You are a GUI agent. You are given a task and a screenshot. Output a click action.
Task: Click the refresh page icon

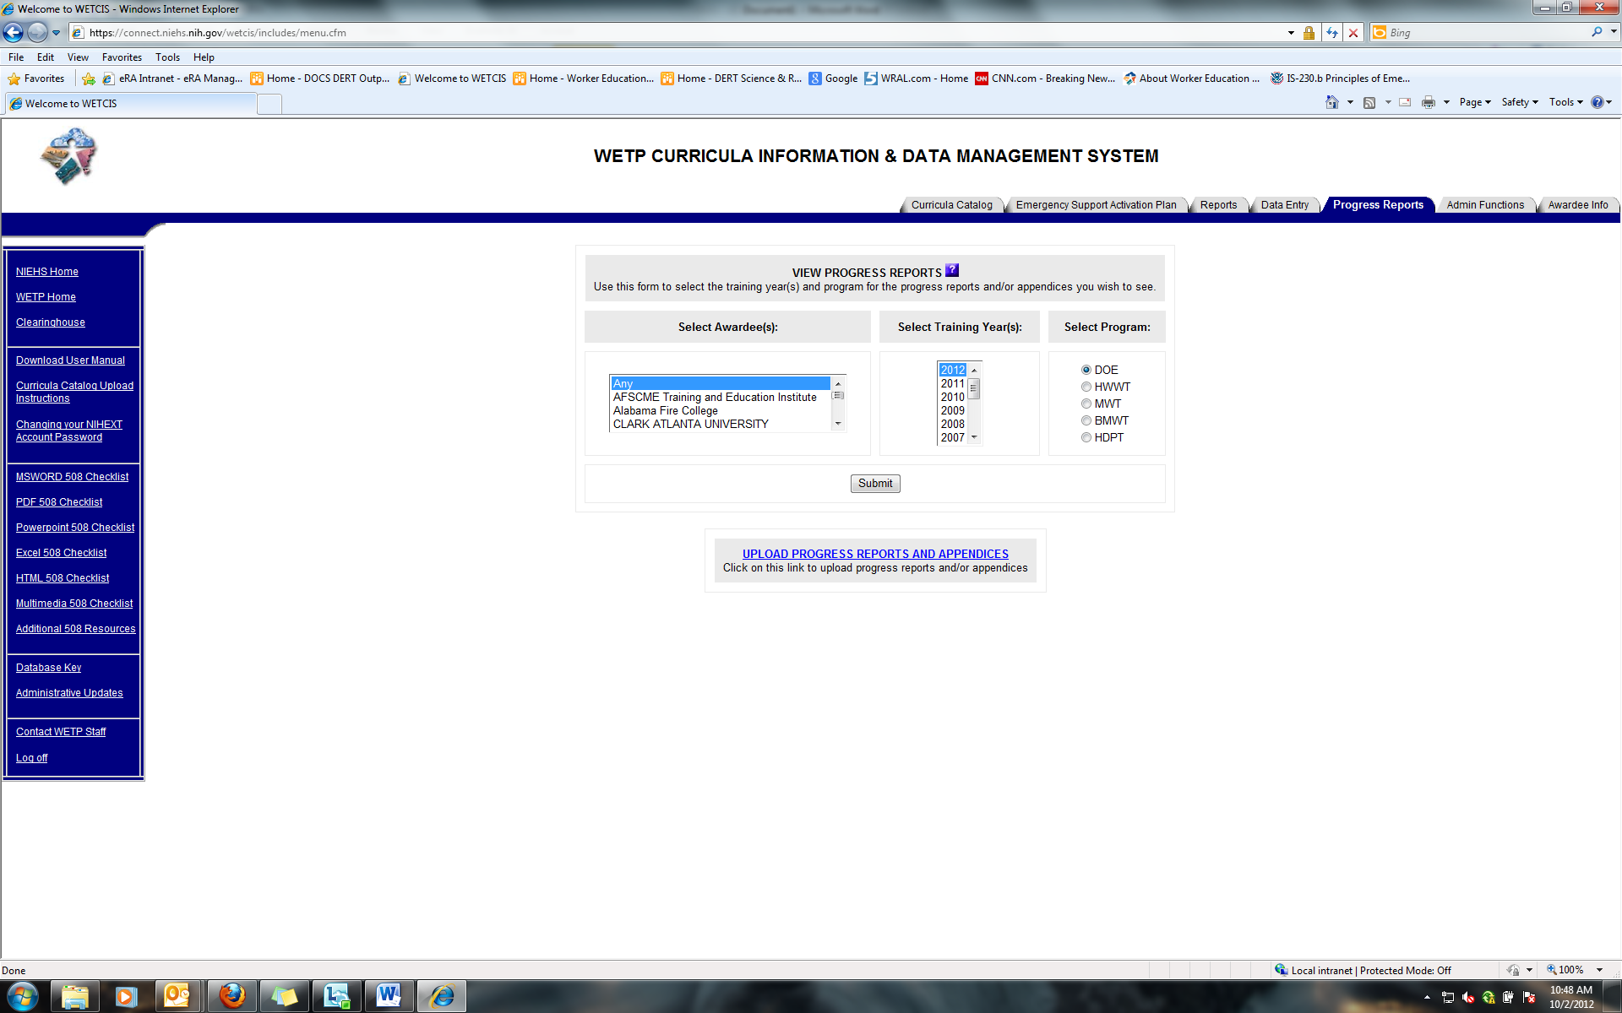click(1332, 33)
